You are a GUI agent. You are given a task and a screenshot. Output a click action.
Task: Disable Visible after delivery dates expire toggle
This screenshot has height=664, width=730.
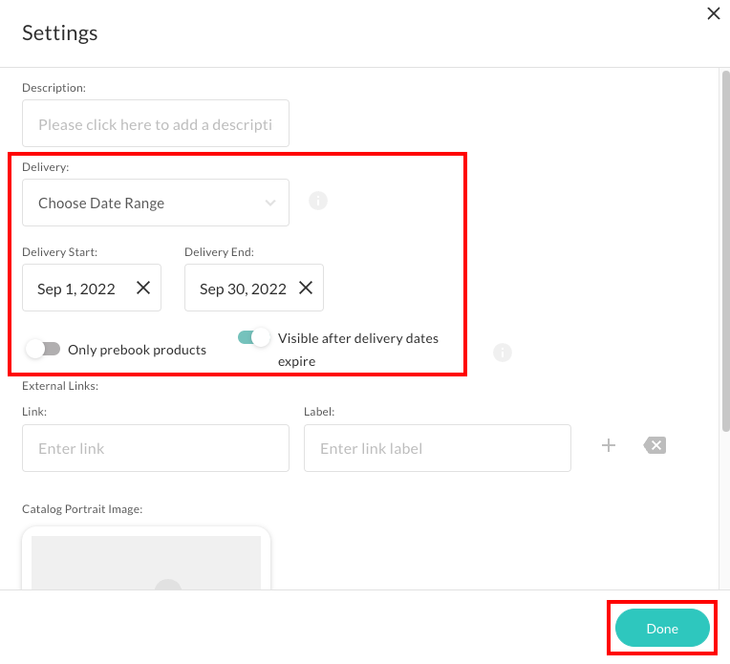point(253,337)
